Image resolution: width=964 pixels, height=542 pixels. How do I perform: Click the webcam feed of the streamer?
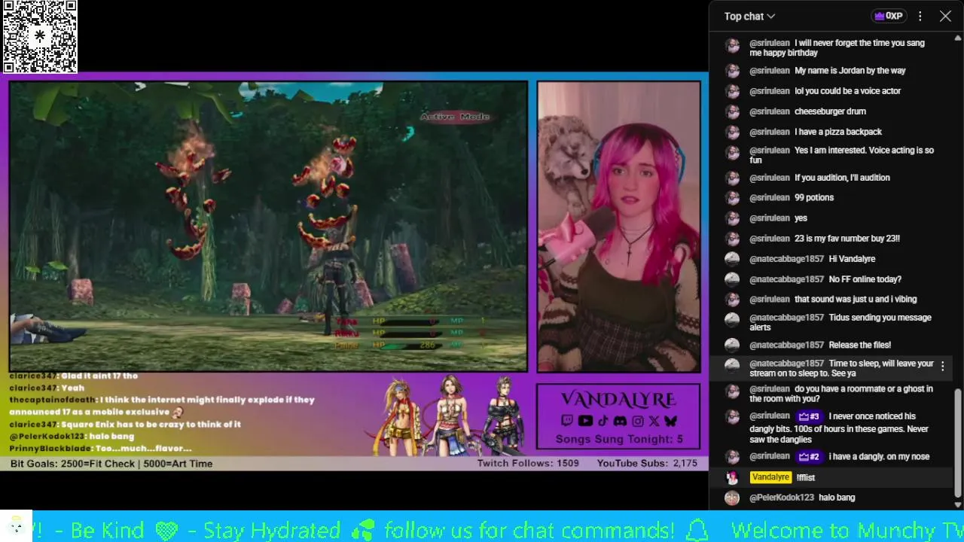[x=618, y=227]
